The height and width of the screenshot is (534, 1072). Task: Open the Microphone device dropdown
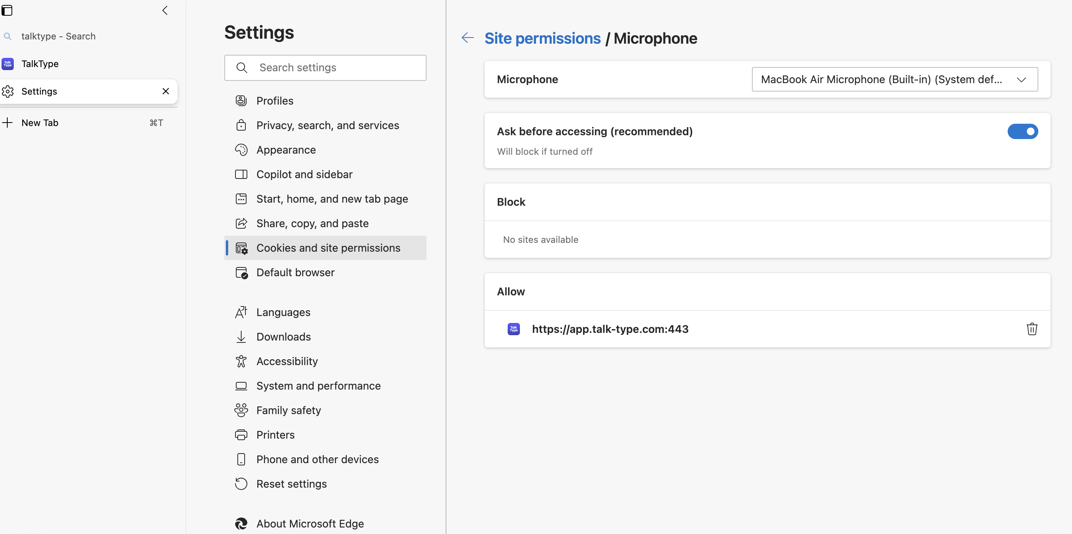(895, 79)
